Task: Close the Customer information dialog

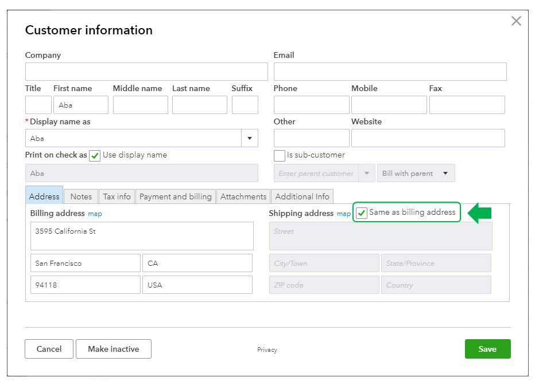Action: pos(516,21)
